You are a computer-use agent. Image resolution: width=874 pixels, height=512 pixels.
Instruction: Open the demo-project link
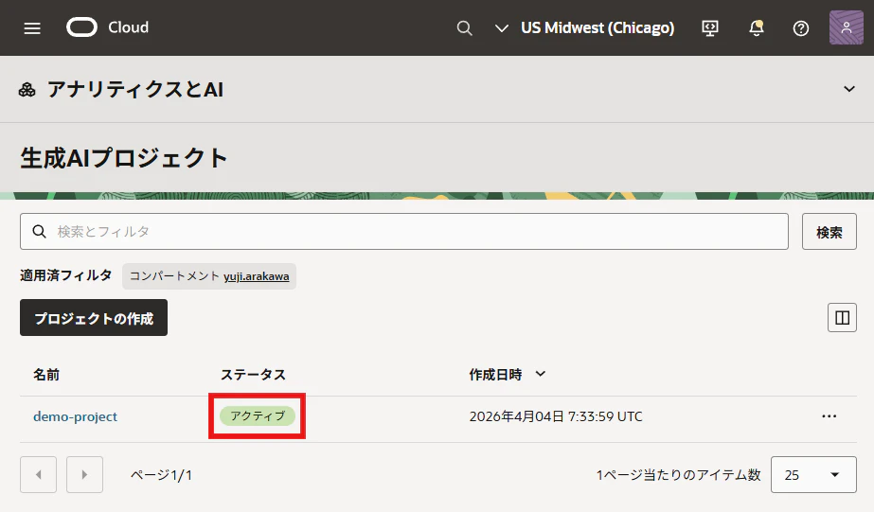75,416
